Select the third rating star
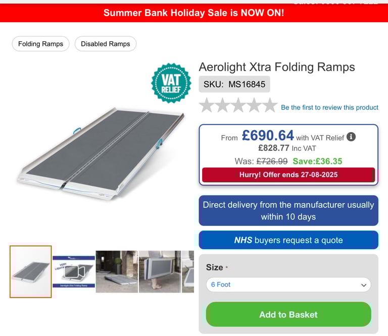Image resolution: width=388 pixels, height=336 pixels. pyautogui.click(x=238, y=105)
